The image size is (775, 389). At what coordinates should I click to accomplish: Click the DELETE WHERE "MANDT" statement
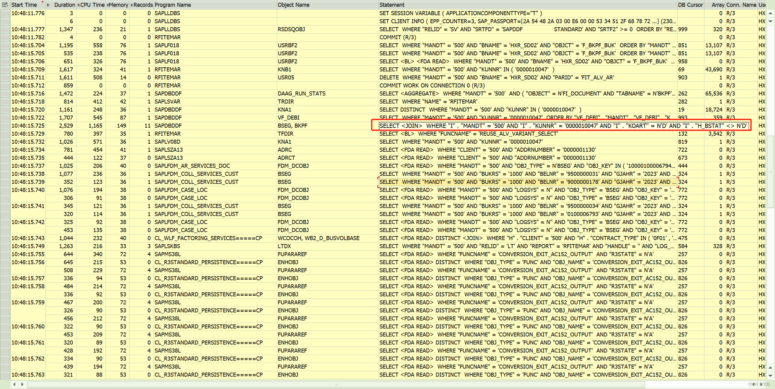(497, 77)
